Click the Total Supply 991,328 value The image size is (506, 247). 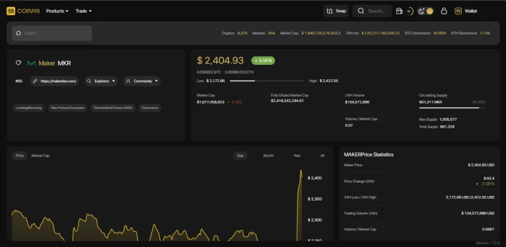[447, 127]
